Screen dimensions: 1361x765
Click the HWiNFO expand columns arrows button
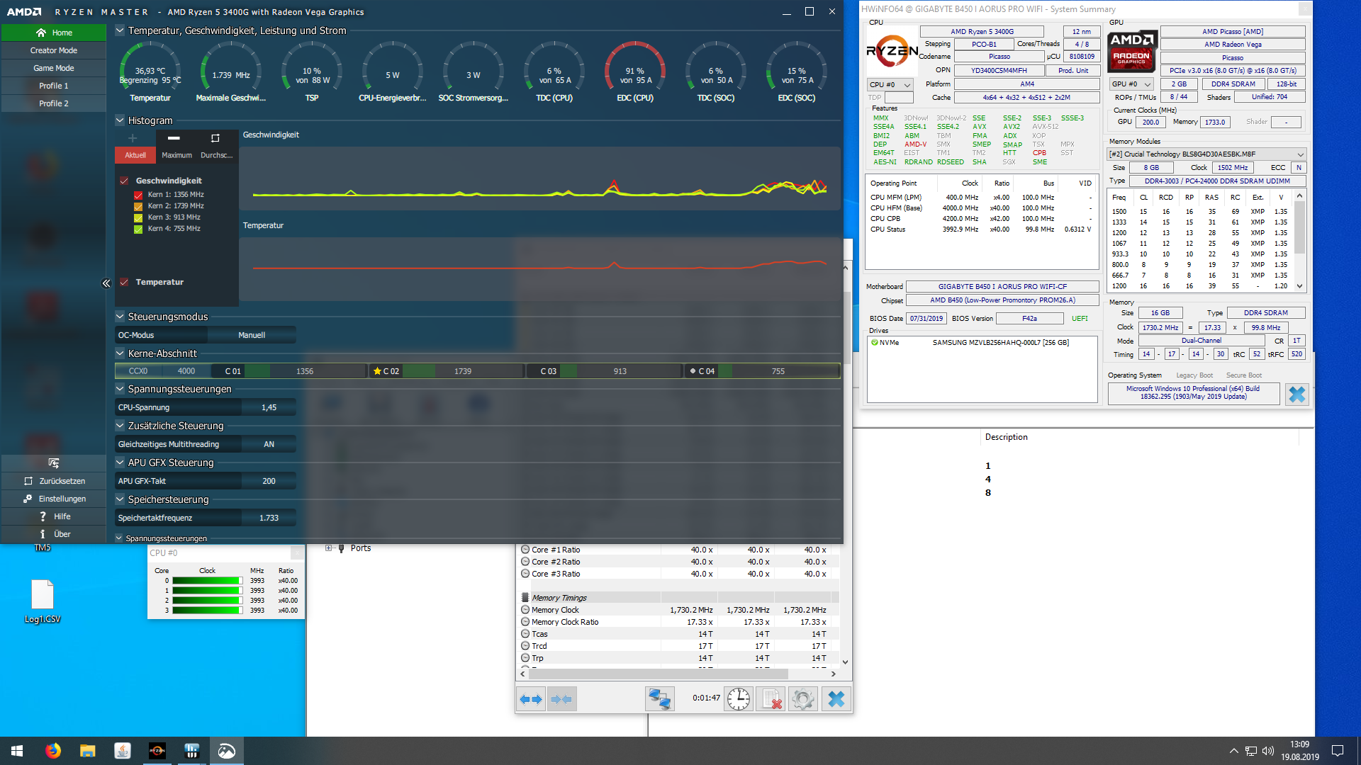531,699
